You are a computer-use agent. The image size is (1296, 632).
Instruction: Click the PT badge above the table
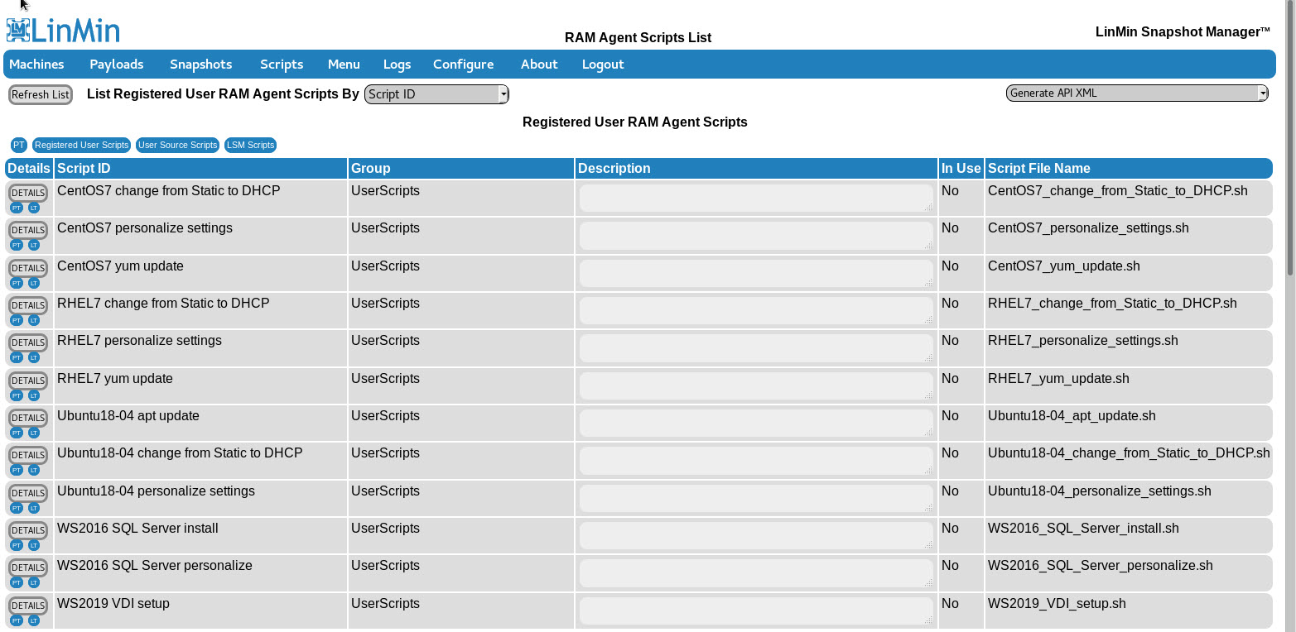(x=19, y=146)
